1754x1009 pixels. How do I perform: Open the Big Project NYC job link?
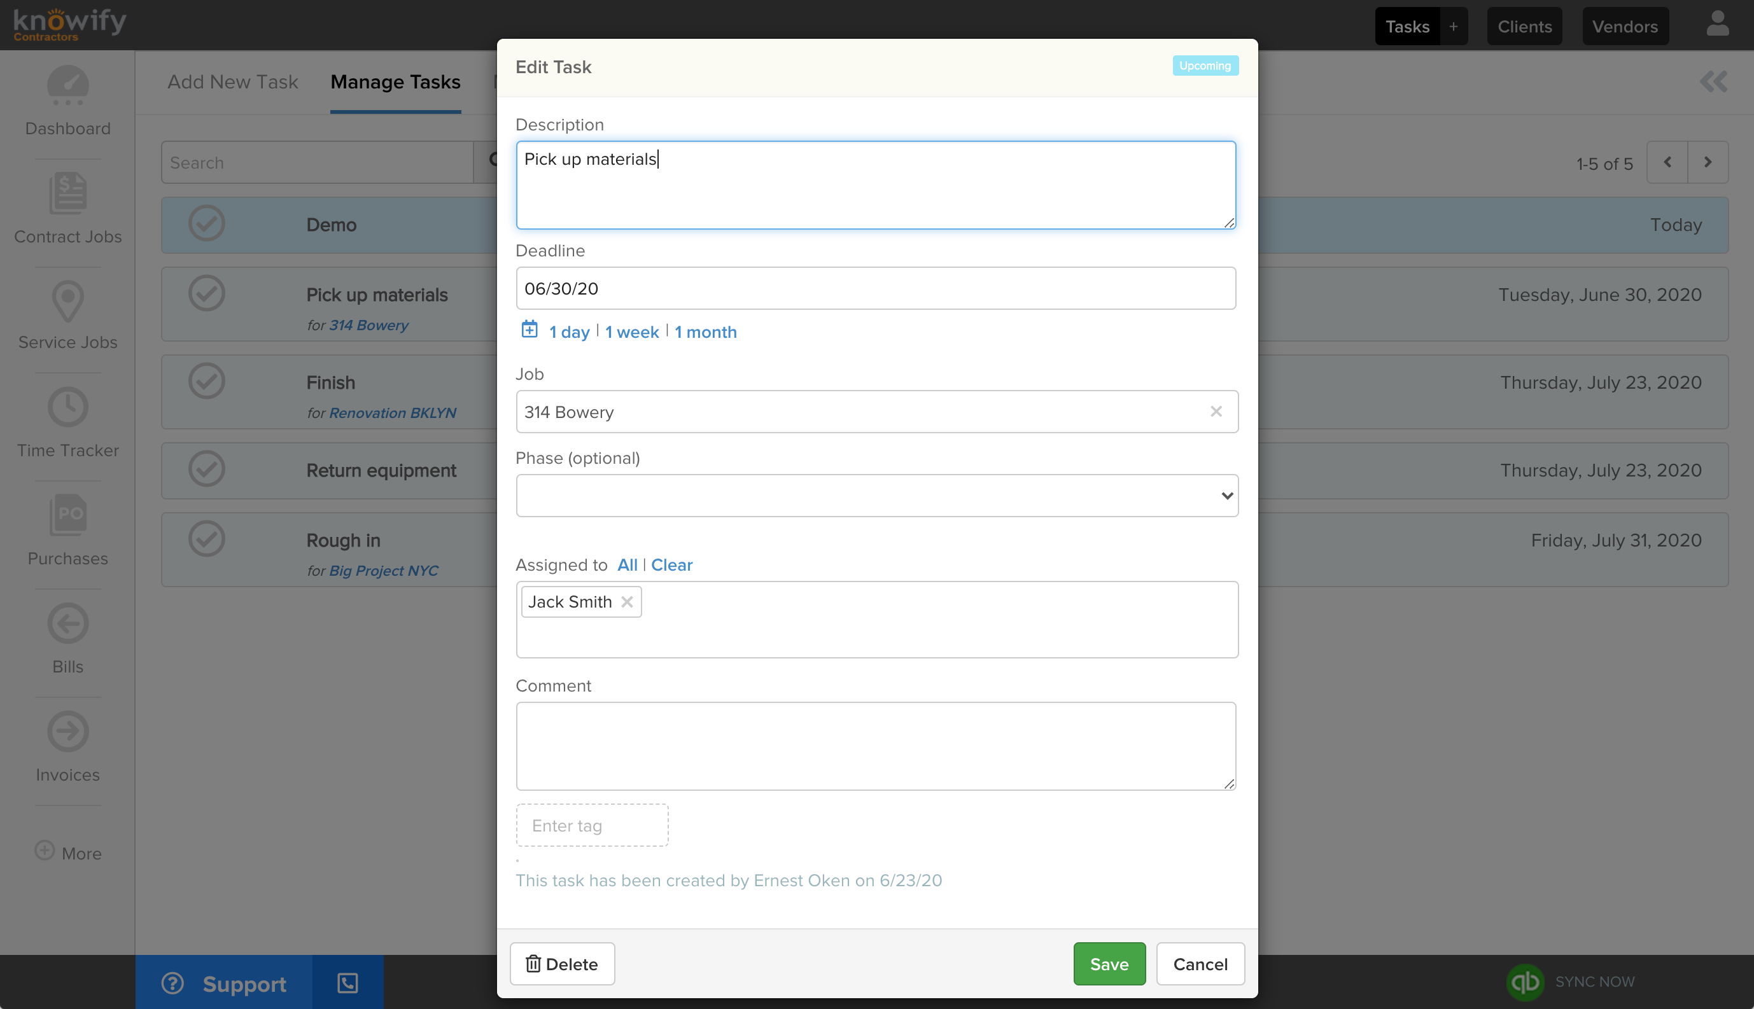coord(383,570)
